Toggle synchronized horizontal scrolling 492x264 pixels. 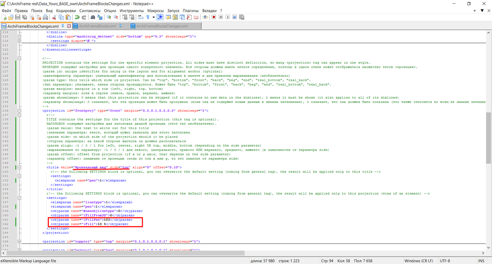[131, 17]
